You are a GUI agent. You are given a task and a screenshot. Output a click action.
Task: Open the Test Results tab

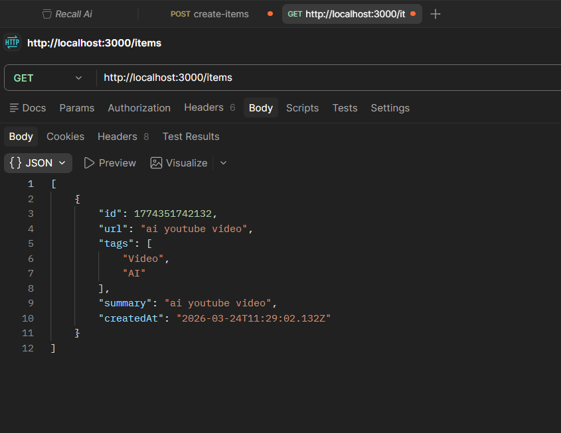tap(191, 137)
